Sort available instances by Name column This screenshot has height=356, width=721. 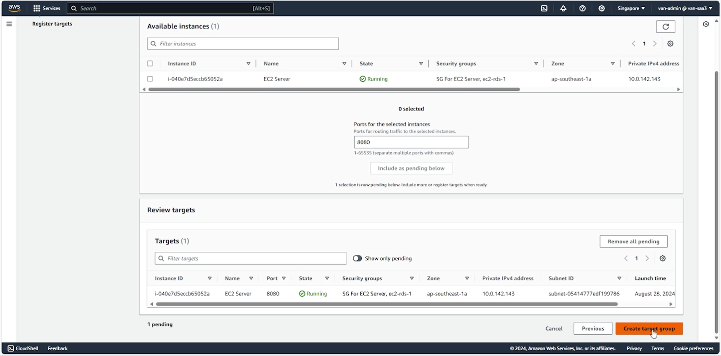(344, 64)
